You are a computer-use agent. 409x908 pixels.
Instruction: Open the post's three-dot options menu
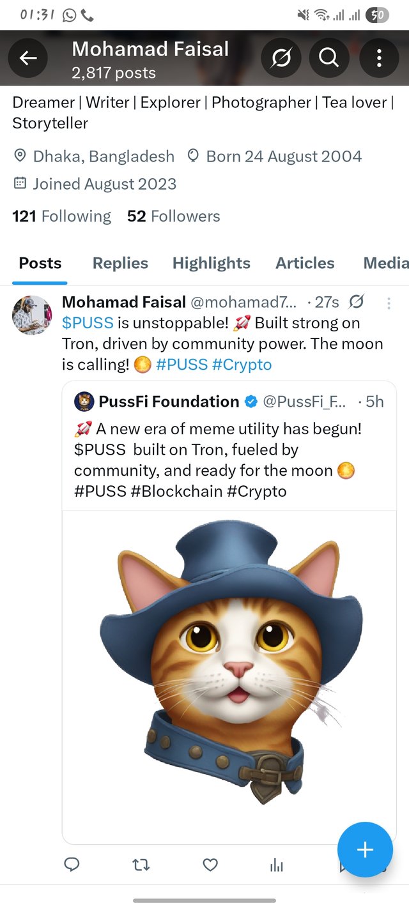click(x=389, y=302)
